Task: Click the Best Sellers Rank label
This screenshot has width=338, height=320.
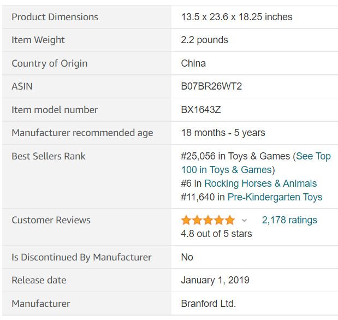Action: point(49,156)
